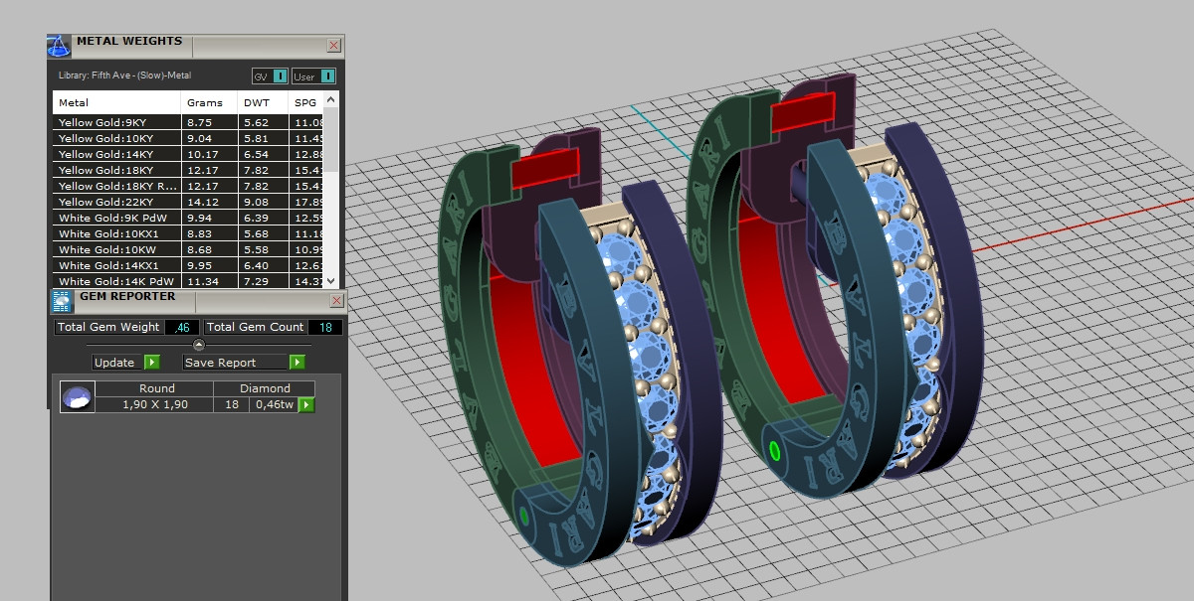Close the Gem Reporter panel

click(335, 301)
